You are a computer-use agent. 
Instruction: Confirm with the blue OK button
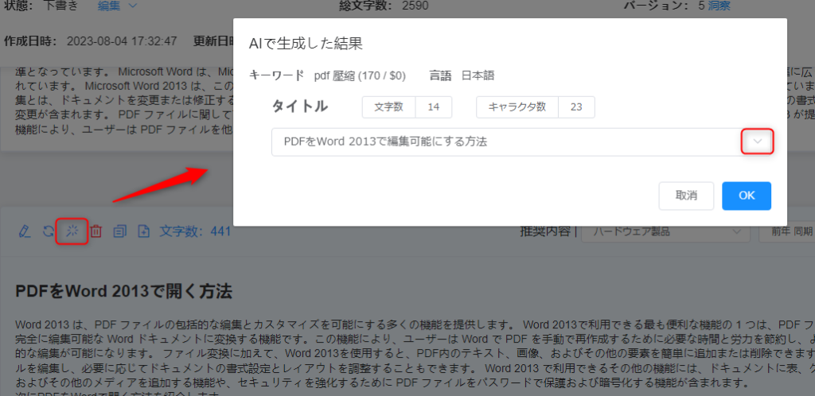pyautogui.click(x=747, y=196)
